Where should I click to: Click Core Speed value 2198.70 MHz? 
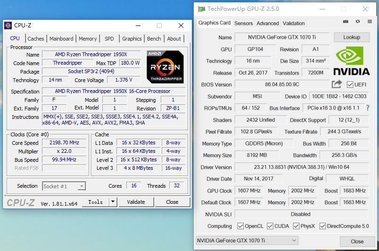pyautogui.click(x=64, y=142)
